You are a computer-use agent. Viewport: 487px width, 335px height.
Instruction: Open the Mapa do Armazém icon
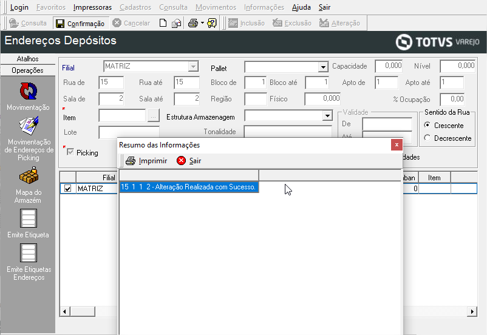tap(29, 175)
